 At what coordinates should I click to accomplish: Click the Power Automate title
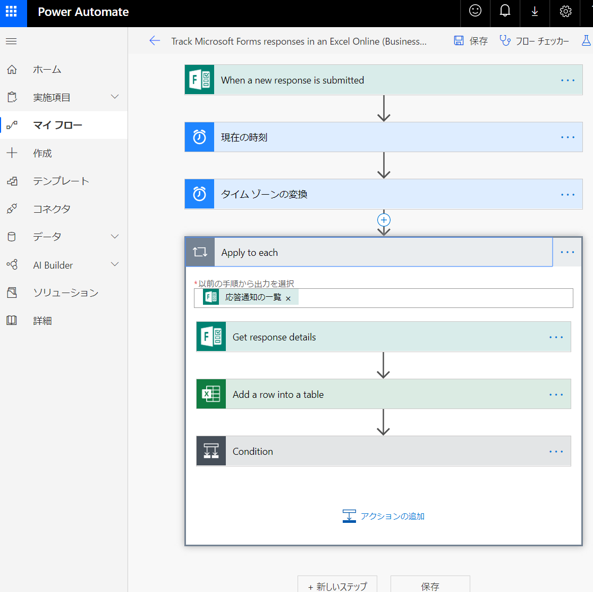(83, 12)
